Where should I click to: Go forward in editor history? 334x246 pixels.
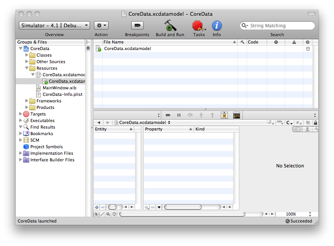[x=108, y=122]
